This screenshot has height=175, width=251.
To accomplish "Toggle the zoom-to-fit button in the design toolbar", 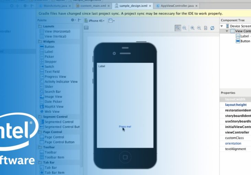I will pos(178,28).
